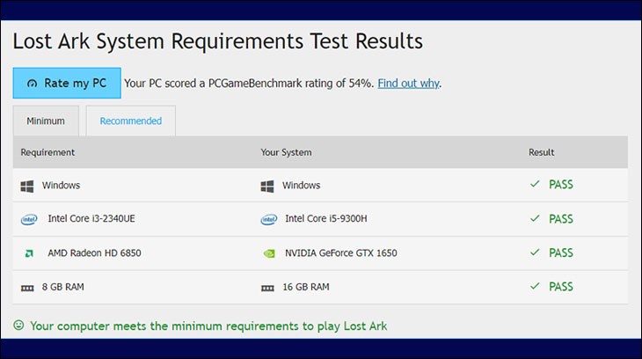Click the Intel logo beside Core i3-2340UE

coord(29,219)
